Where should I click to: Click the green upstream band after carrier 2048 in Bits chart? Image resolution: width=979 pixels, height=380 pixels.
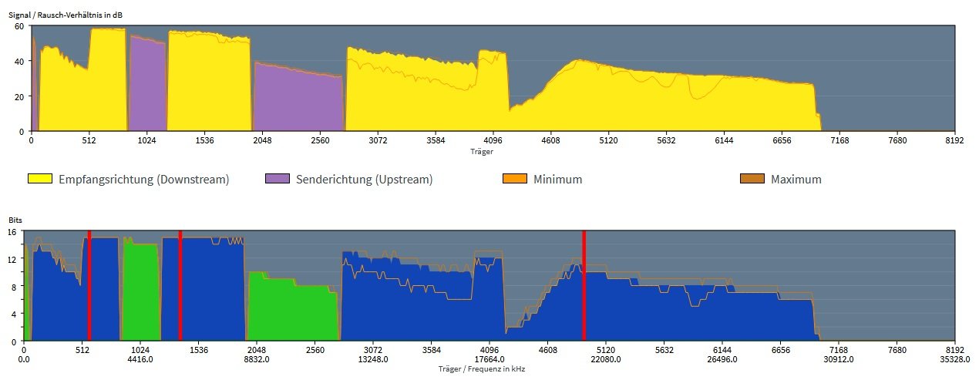pos(293,308)
